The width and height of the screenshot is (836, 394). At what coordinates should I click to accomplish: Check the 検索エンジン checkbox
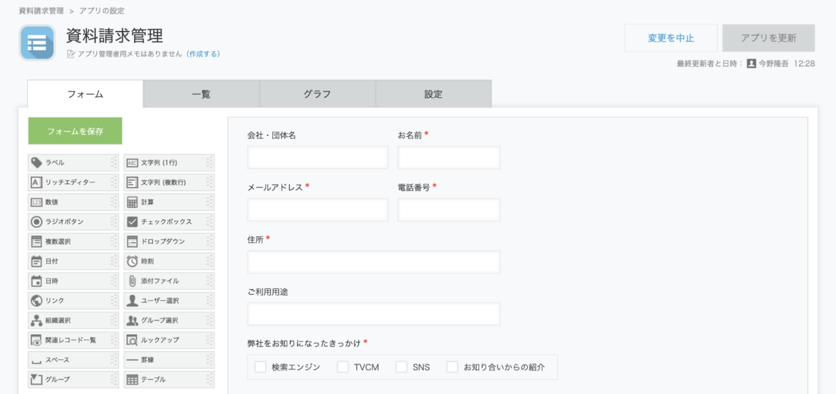[x=260, y=367]
